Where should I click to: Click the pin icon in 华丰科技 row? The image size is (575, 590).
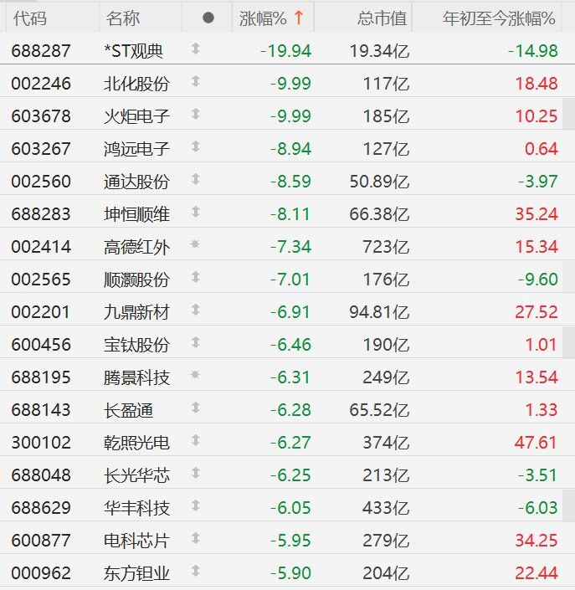195,505
